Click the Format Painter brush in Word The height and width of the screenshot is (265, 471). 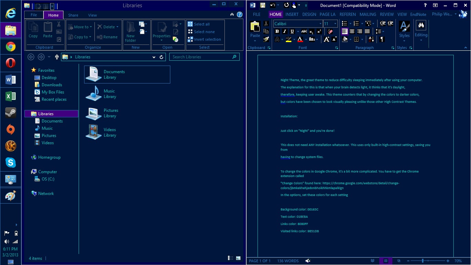pos(266,39)
